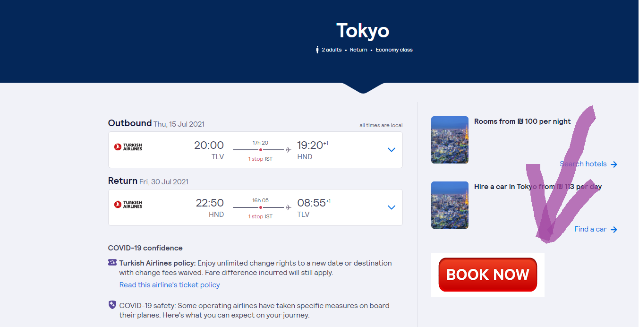
Task: Click the Turkish Airlines logo on outbound flight
Action: [128, 147]
